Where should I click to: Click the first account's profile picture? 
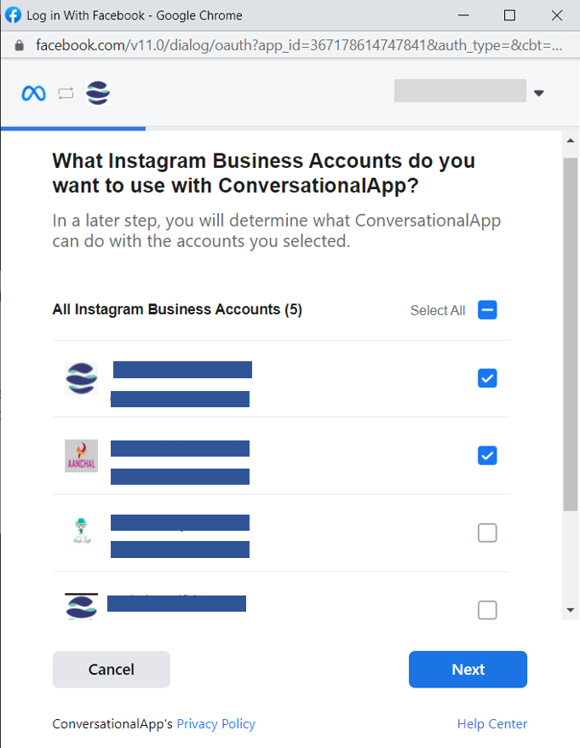coord(82,378)
